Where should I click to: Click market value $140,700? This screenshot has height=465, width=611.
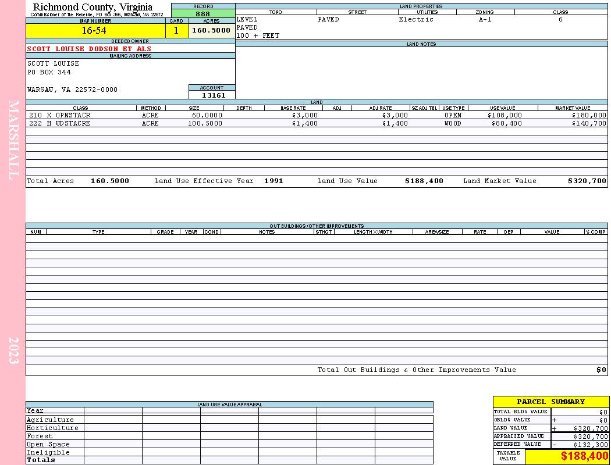pyautogui.click(x=589, y=123)
